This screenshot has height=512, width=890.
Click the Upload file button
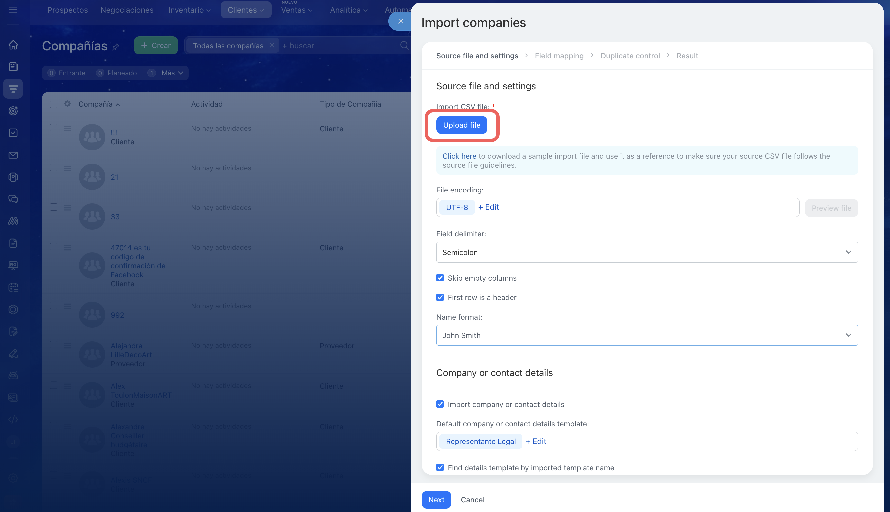[461, 125]
